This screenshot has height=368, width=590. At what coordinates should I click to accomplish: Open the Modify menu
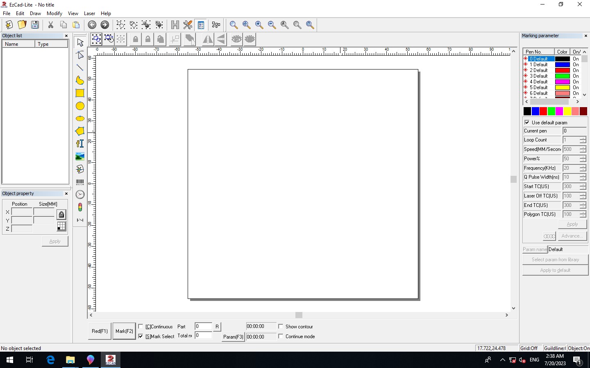pos(54,13)
